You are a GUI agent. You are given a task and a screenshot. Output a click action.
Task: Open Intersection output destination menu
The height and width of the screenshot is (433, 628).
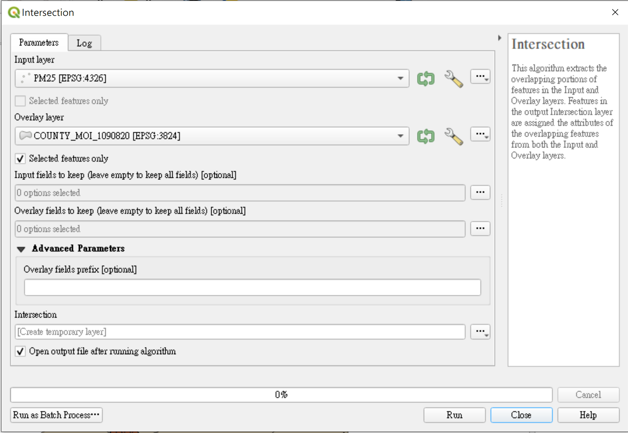pos(480,332)
